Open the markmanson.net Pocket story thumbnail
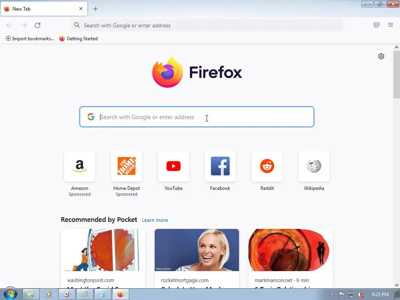 (x=291, y=250)
